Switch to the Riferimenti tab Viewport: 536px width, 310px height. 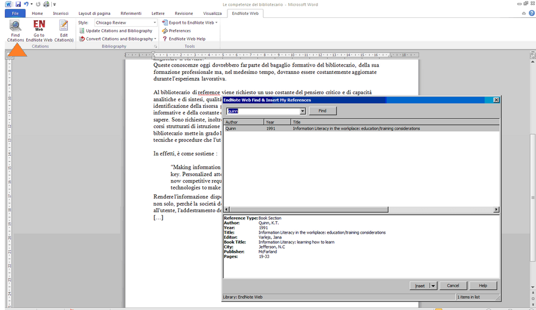click(130, 13)
